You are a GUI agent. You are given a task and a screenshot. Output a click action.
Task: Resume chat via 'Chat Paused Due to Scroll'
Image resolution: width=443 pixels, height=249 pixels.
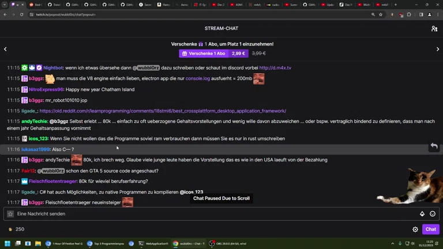click(x=221, y=198)
